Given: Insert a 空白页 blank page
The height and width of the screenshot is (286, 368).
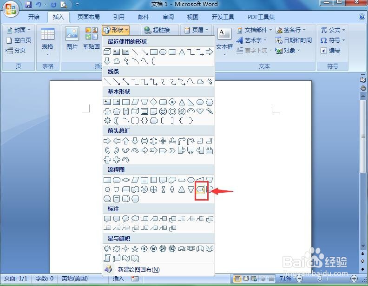Looking at the screenshot, I should click(x=19, y=40).
